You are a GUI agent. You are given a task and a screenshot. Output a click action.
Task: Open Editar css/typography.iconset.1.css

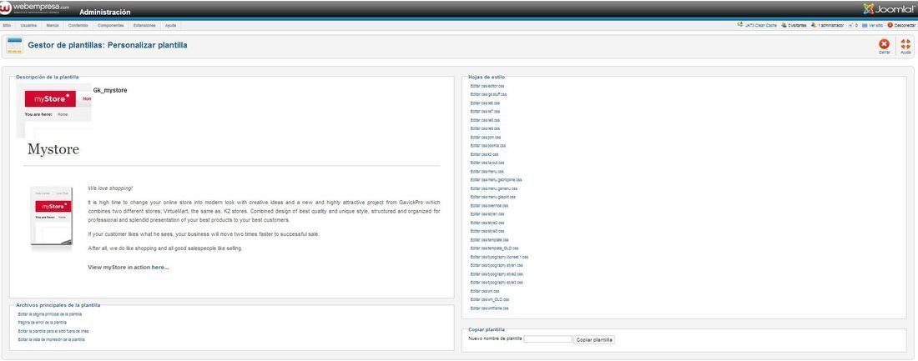point(499,257)
